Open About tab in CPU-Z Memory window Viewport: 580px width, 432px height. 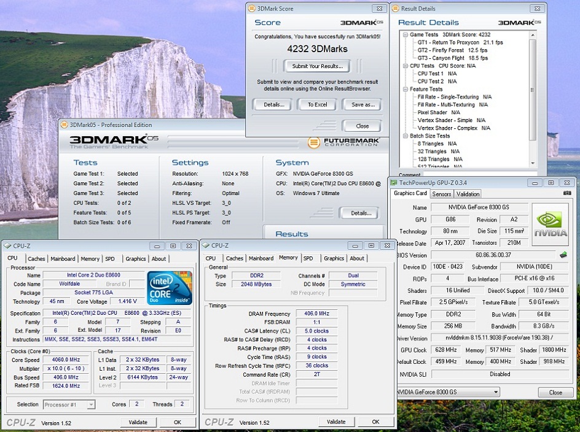pos(357,258)
